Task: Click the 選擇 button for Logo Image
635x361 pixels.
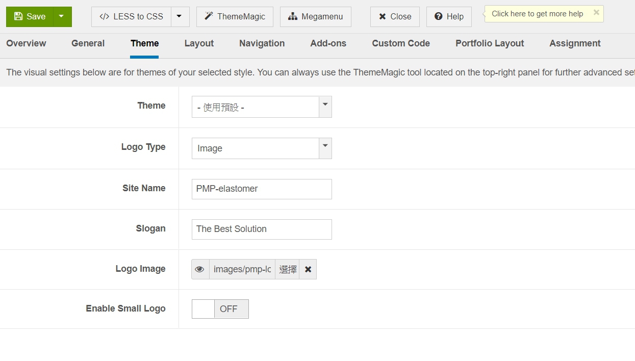Action: coord(288,269)
